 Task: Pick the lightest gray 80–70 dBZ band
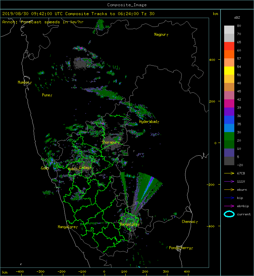(229, 30)
